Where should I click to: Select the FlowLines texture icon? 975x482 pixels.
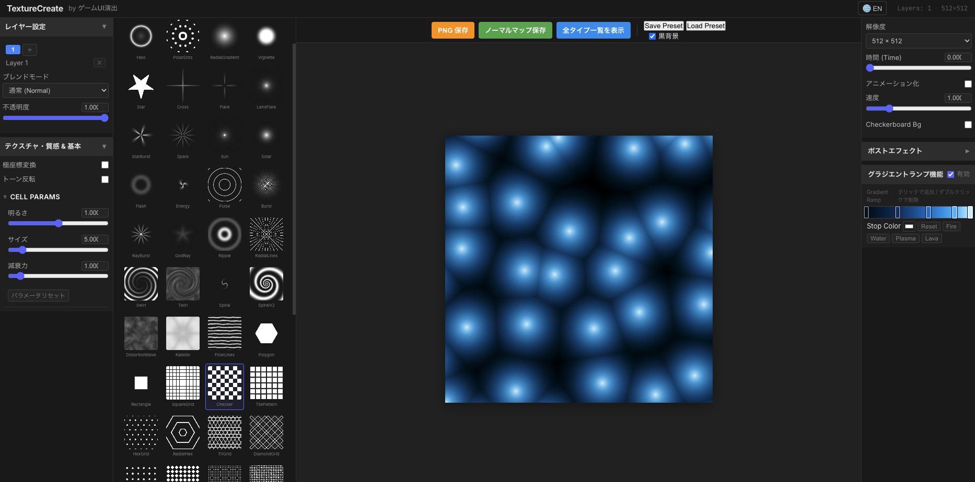pos(225,333)
